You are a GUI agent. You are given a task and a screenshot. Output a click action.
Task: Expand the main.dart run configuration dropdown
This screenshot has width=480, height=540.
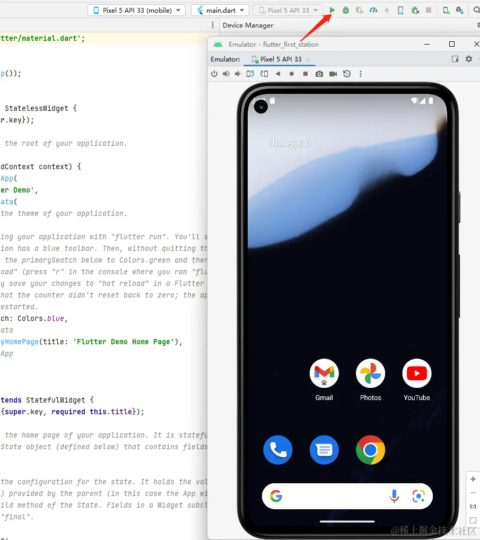220,10
